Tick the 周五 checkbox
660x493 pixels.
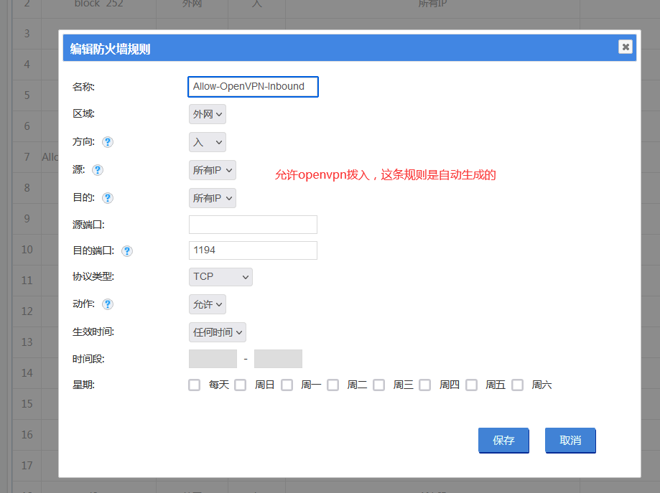pos(472,385)
